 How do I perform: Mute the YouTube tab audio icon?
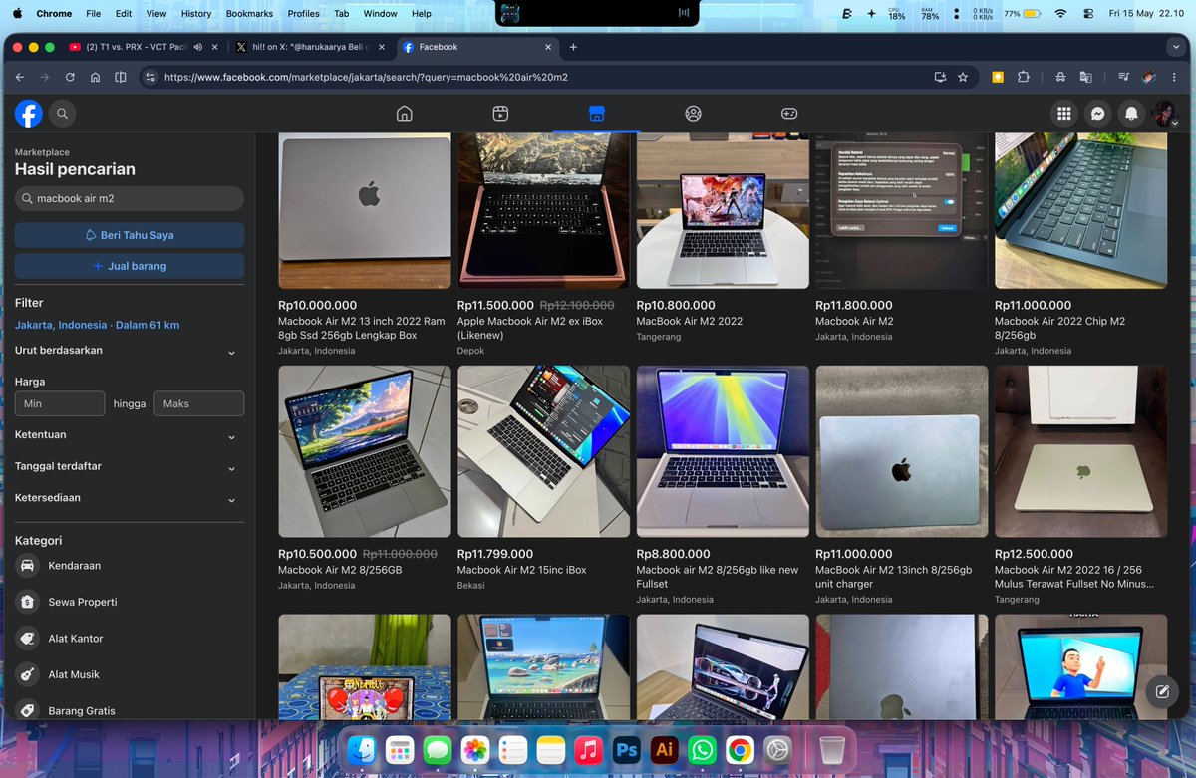198,47
